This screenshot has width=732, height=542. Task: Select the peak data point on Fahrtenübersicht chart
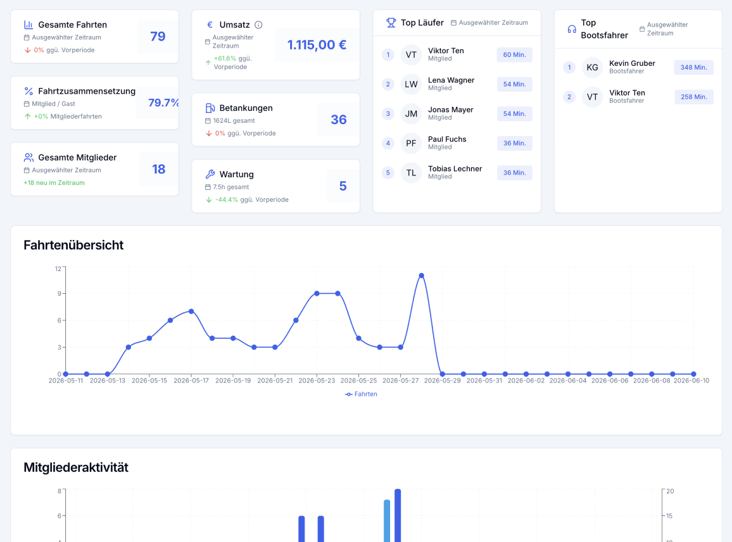422,275
